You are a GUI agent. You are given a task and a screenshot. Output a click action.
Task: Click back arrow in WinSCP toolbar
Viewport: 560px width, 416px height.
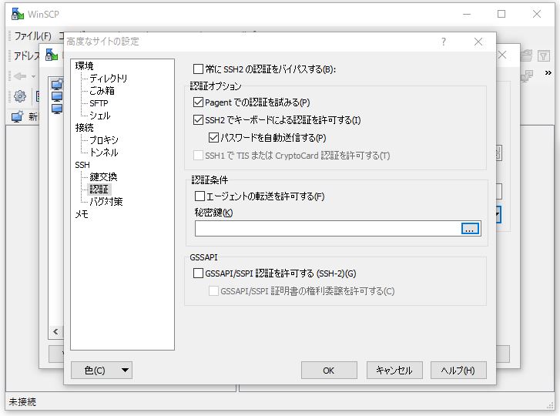coord(20,76)
